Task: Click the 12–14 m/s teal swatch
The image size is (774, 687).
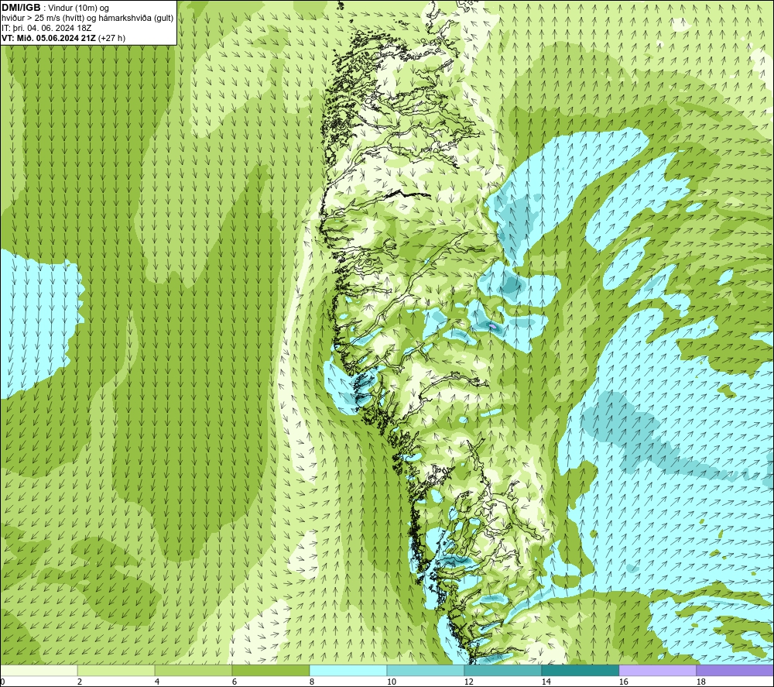Action: 502,670
